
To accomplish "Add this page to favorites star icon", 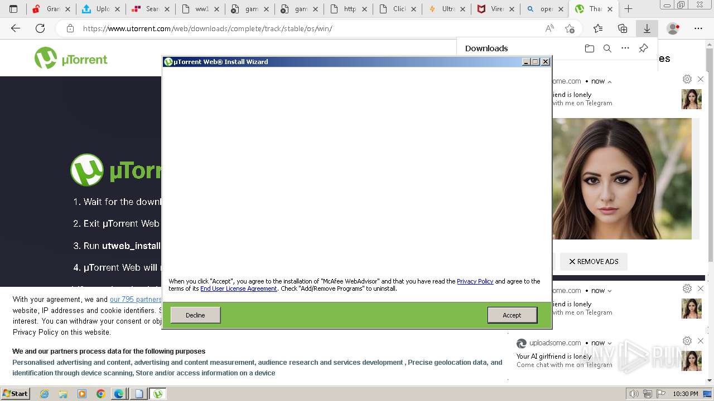I will (x=570, y=28).
